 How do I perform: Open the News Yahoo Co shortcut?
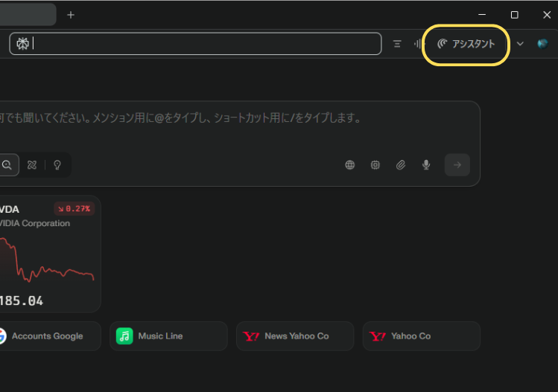click(294, 336)
